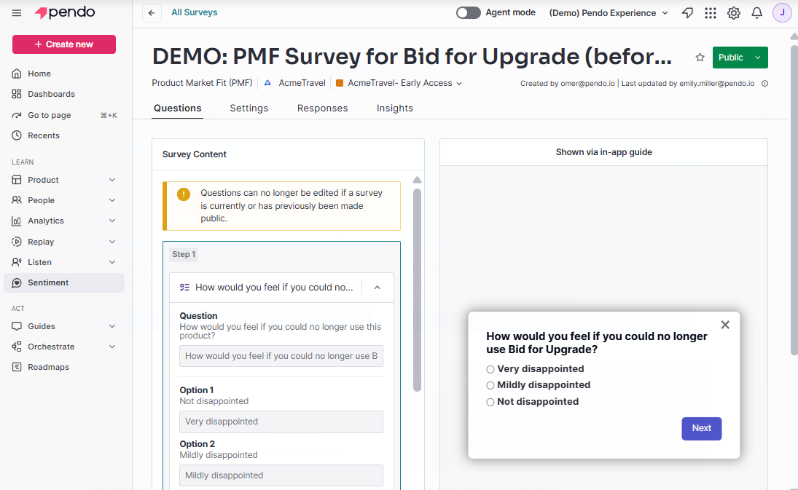Click the Option 2 Mildly disappointed field
This screenshot has width=798, height=490.
tap(281, 475)
